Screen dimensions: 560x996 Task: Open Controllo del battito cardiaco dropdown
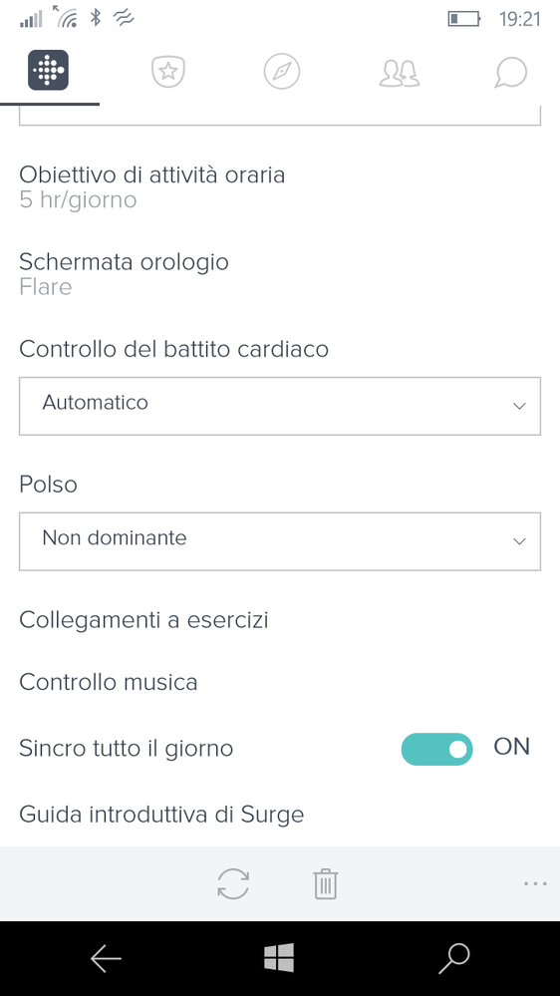280,406
